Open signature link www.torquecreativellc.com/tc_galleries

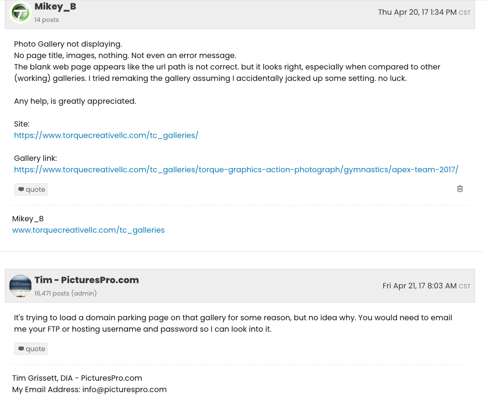(89, 230)
